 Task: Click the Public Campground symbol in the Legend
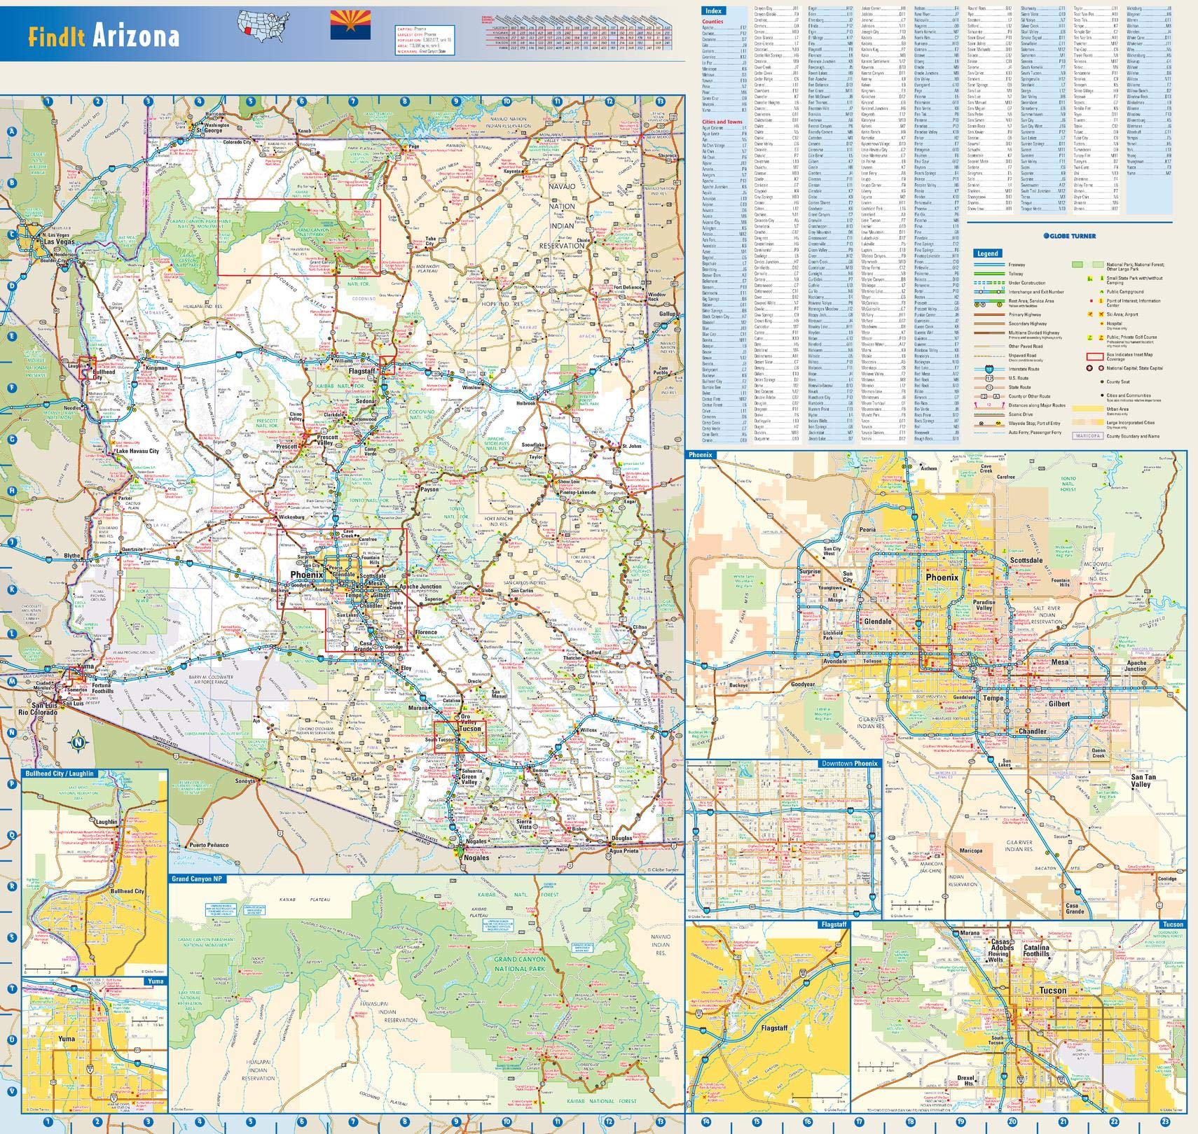tap(1101, 291)
